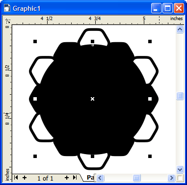
Task: Click the horizontal scrollbar right arrow
Action: point(171,178)
